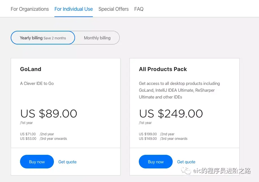Click the "Save 2 months" label

tap(55, 38)
